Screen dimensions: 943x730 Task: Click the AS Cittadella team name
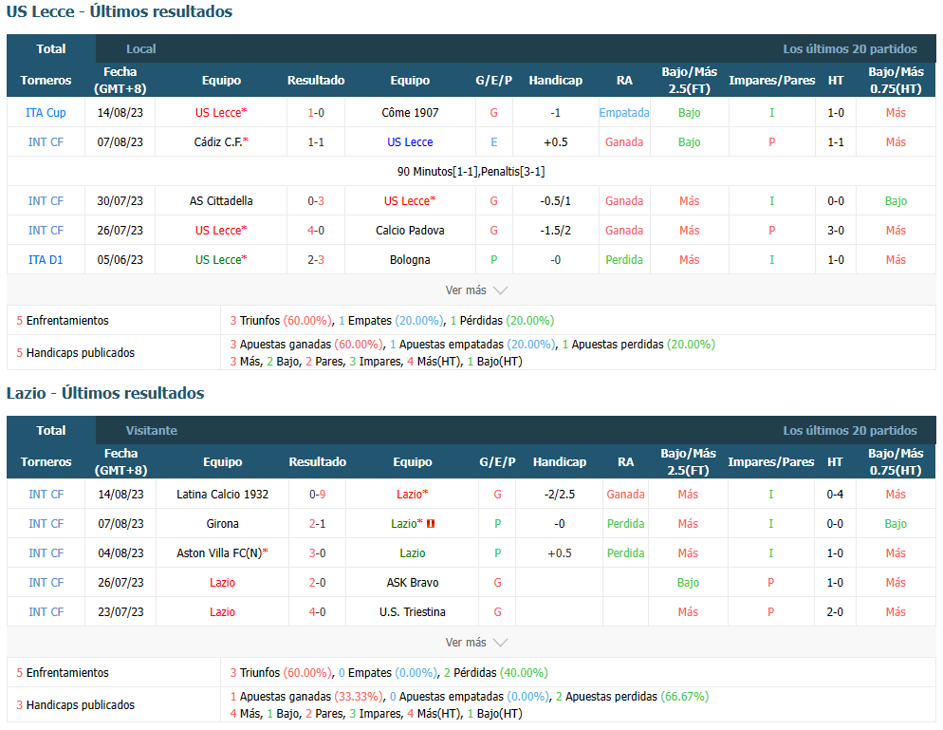221,201
